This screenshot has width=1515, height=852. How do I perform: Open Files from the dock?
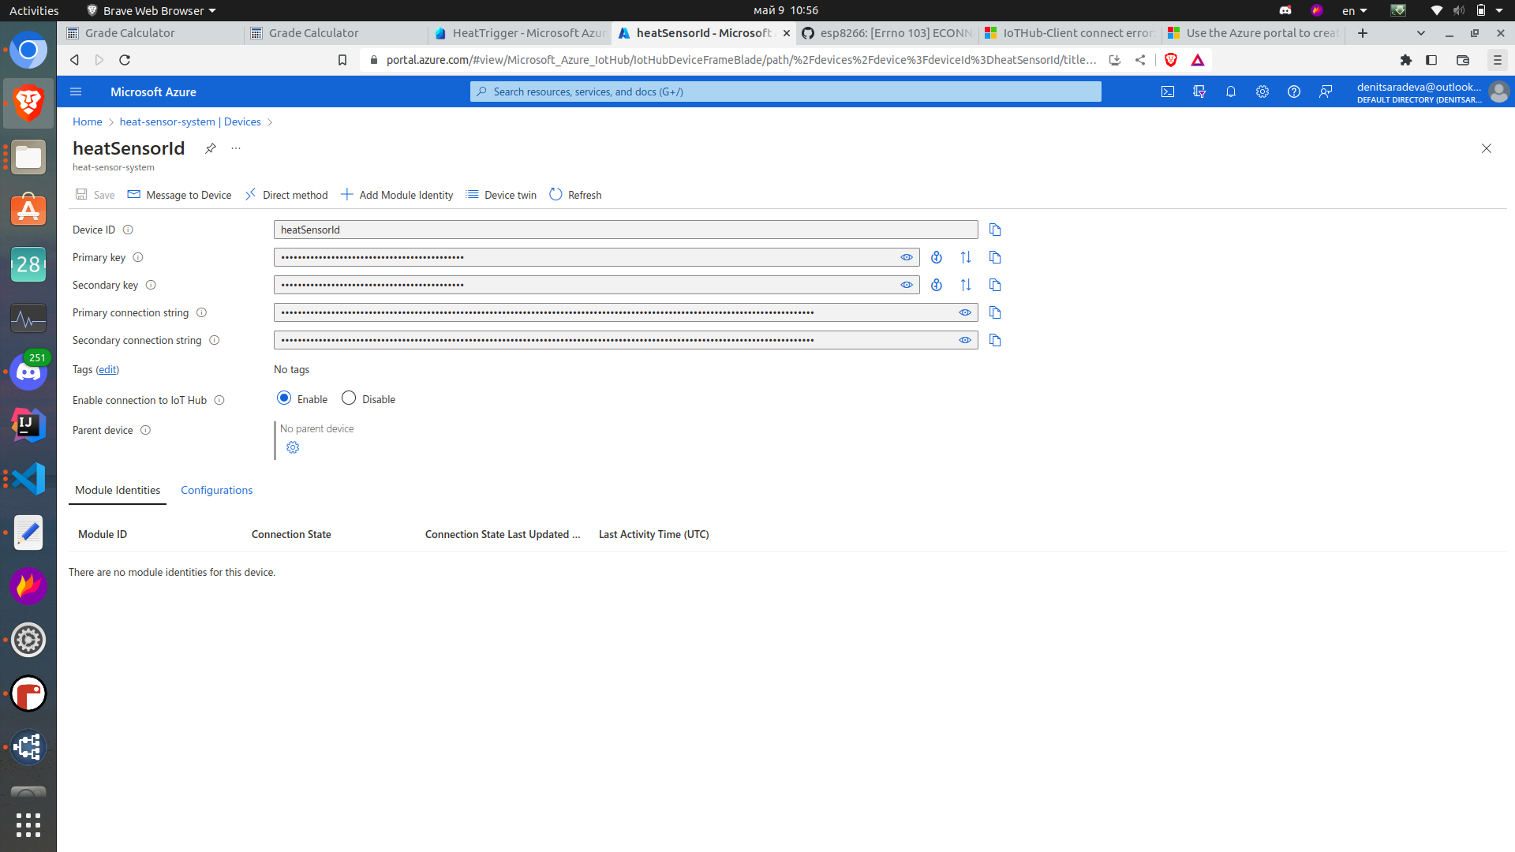coord(28,157)
